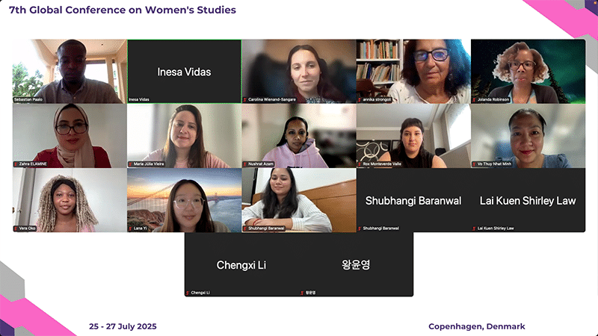Select the Lai Kuen Shirley Law tile
Image resolution: width=598 pixels, height=336 pixels.
tap(528, 200)
